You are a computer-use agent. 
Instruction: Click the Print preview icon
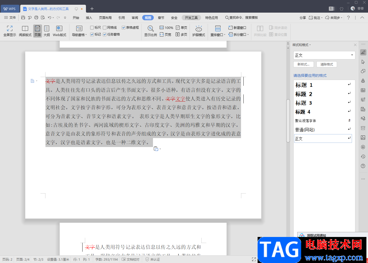pyautogui.click(x=43, y=18)
